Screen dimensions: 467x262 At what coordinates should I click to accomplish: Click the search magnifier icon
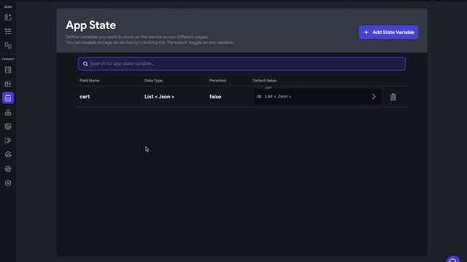[x=85, y=64]
